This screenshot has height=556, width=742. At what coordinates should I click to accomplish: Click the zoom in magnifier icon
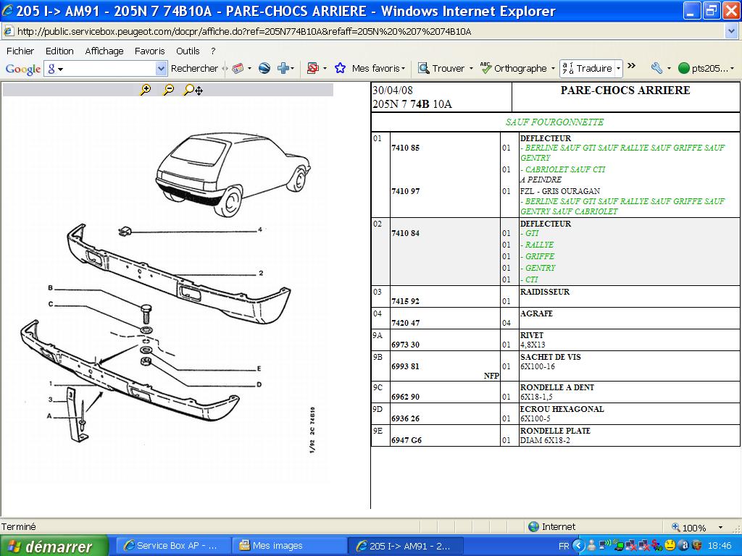tap(146, 90)
